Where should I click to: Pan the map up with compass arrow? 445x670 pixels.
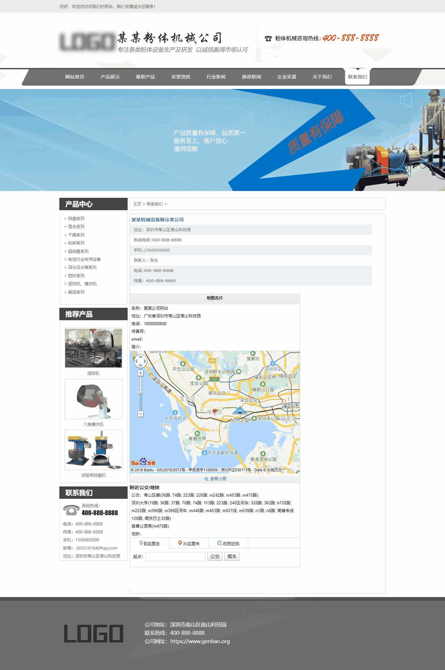pyautogui.click(x=141, y=357)
